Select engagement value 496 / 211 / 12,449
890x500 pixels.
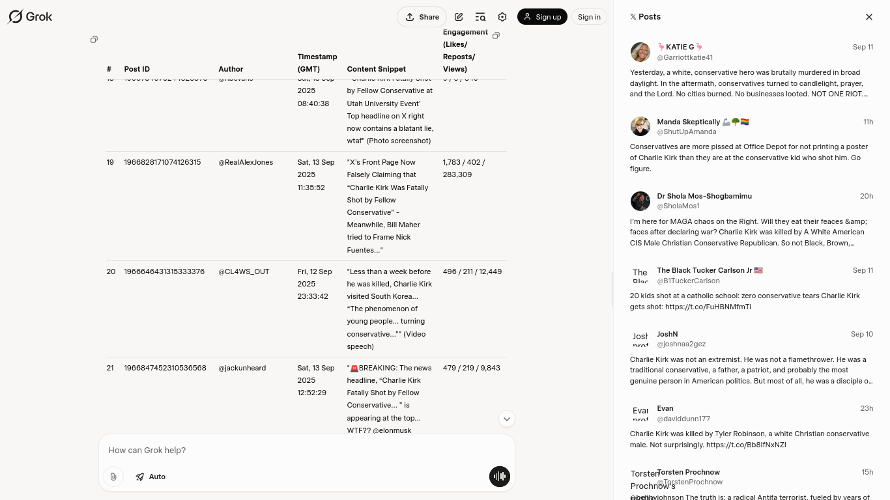(x=472, y=271)
